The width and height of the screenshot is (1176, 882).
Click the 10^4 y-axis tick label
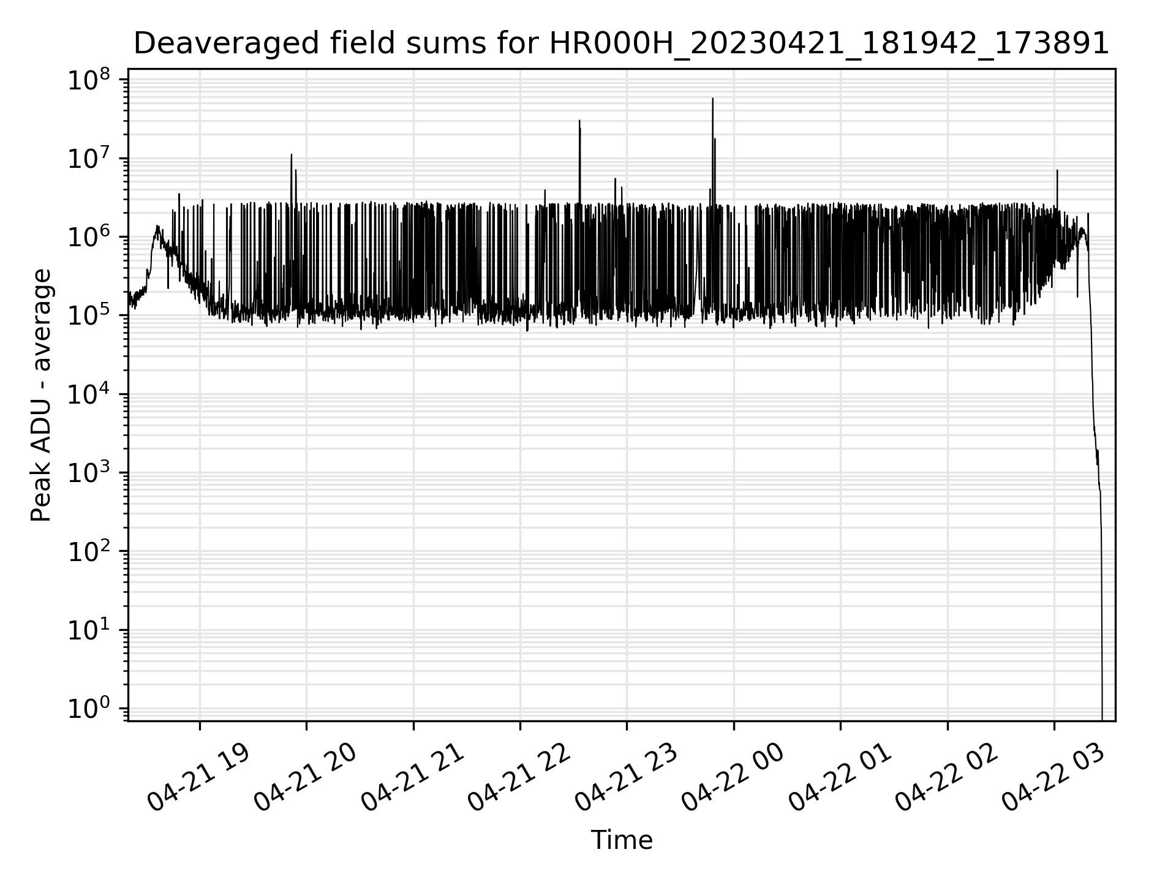point(89,394)
